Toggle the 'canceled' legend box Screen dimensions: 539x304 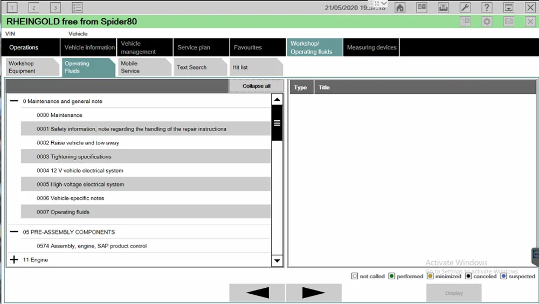(x=468, y=276)
